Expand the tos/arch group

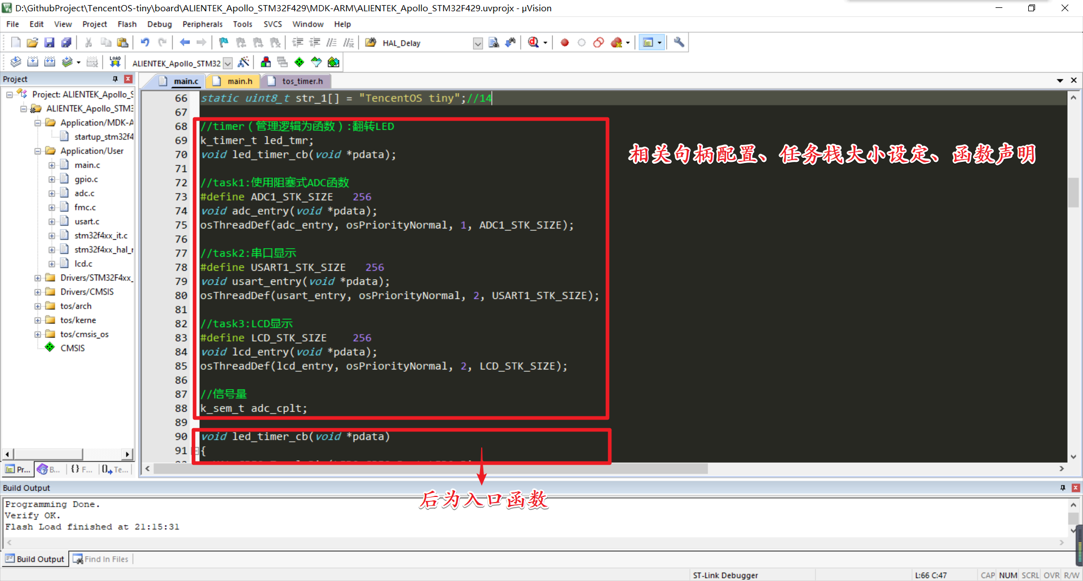[x=38, y=306]
